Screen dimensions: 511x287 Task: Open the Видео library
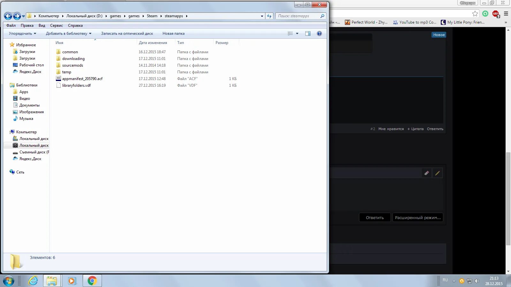(25, 99)
